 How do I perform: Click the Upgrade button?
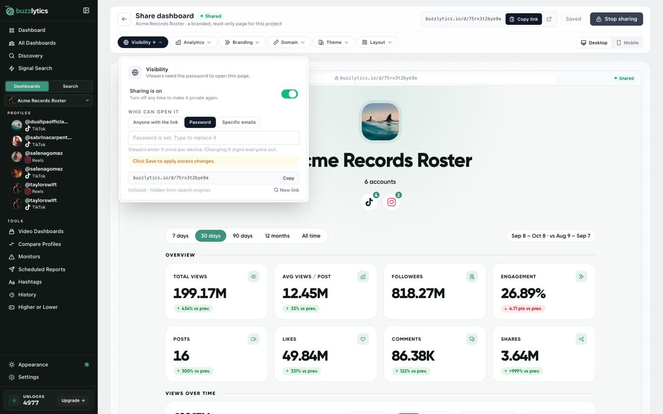[x=73, y=401]
